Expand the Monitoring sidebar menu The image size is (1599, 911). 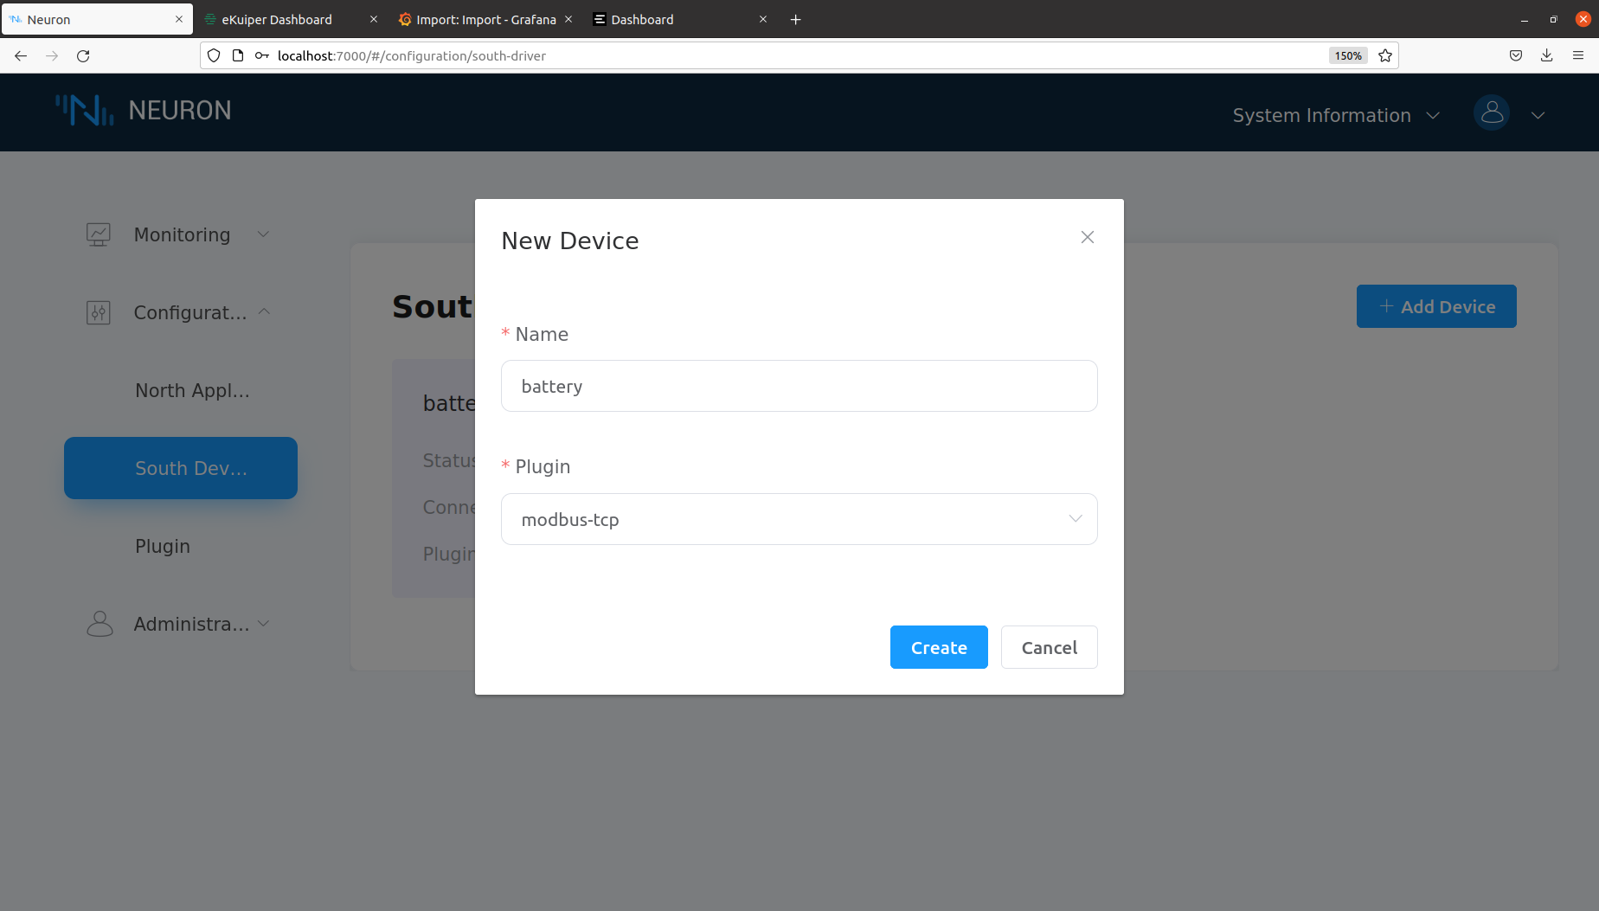pos(180,234)
